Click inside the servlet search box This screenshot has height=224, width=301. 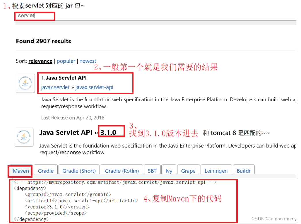(x=34, y=16)
